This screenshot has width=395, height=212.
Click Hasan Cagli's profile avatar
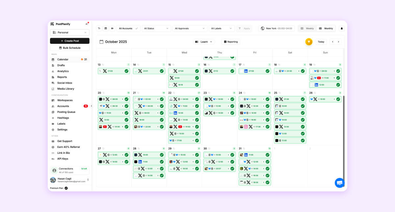point(53,180)
